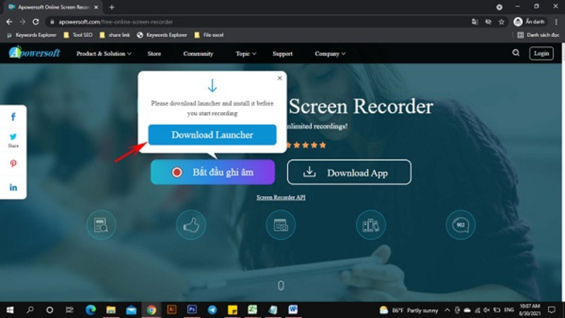Share on Facebook via sidebar icon

point(13,117)
